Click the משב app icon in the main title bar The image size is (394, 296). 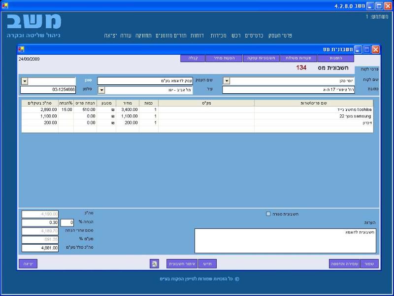point(5,5)
